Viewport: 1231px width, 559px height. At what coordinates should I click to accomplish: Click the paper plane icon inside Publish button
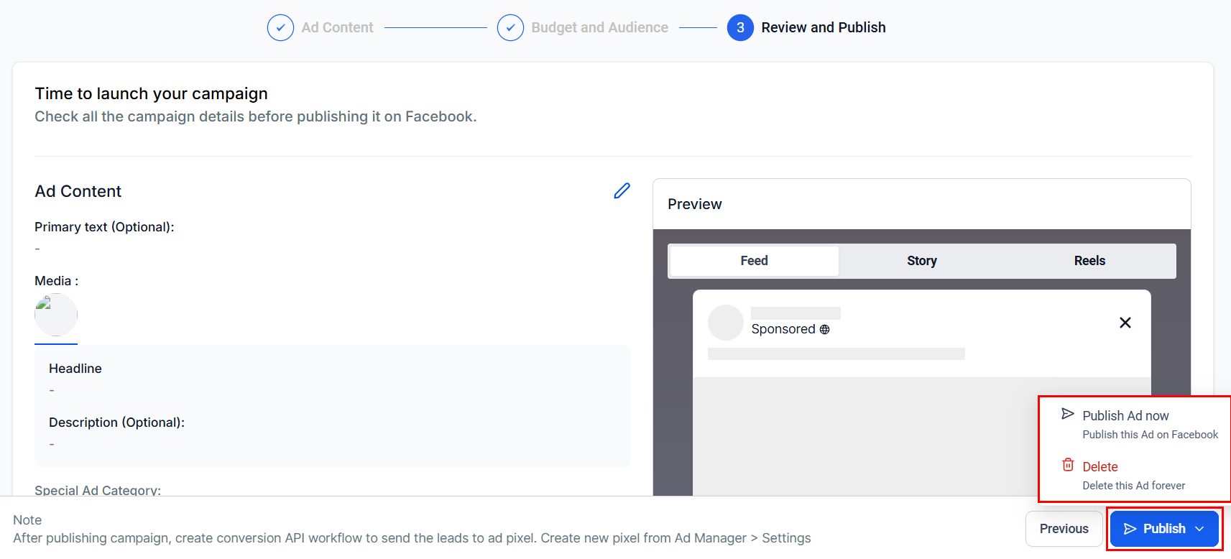1130,529
